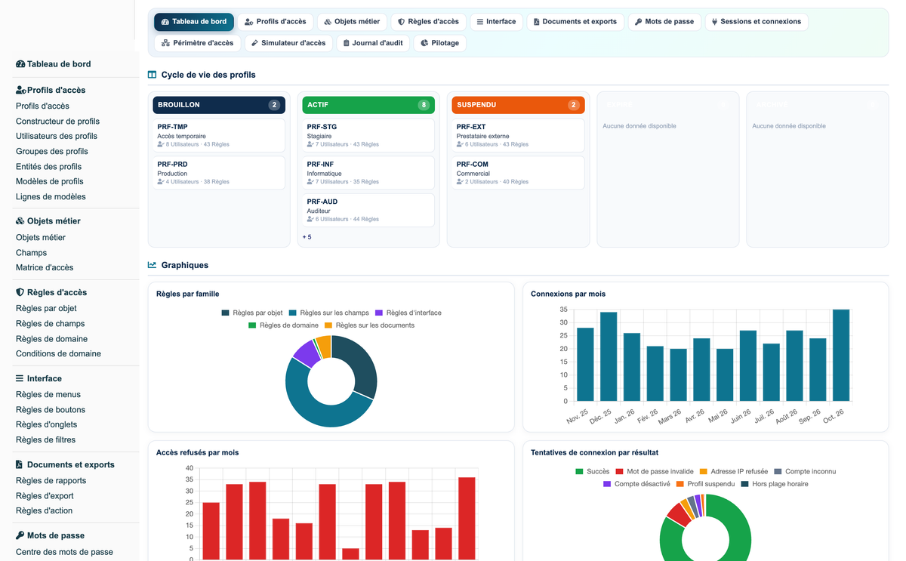The image size is (906, 561).
Task: Click the BROUILLON column header
Action: tap(219, 105)
